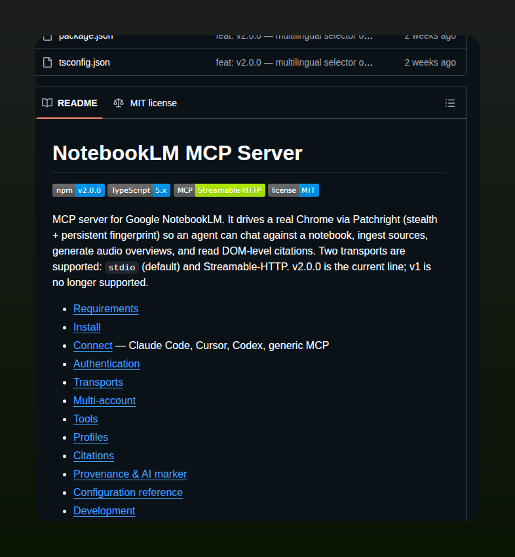Open the README outline list icon
Image resolution: width=515 pixels, height=557 pixels.
(x=450, y=103)
